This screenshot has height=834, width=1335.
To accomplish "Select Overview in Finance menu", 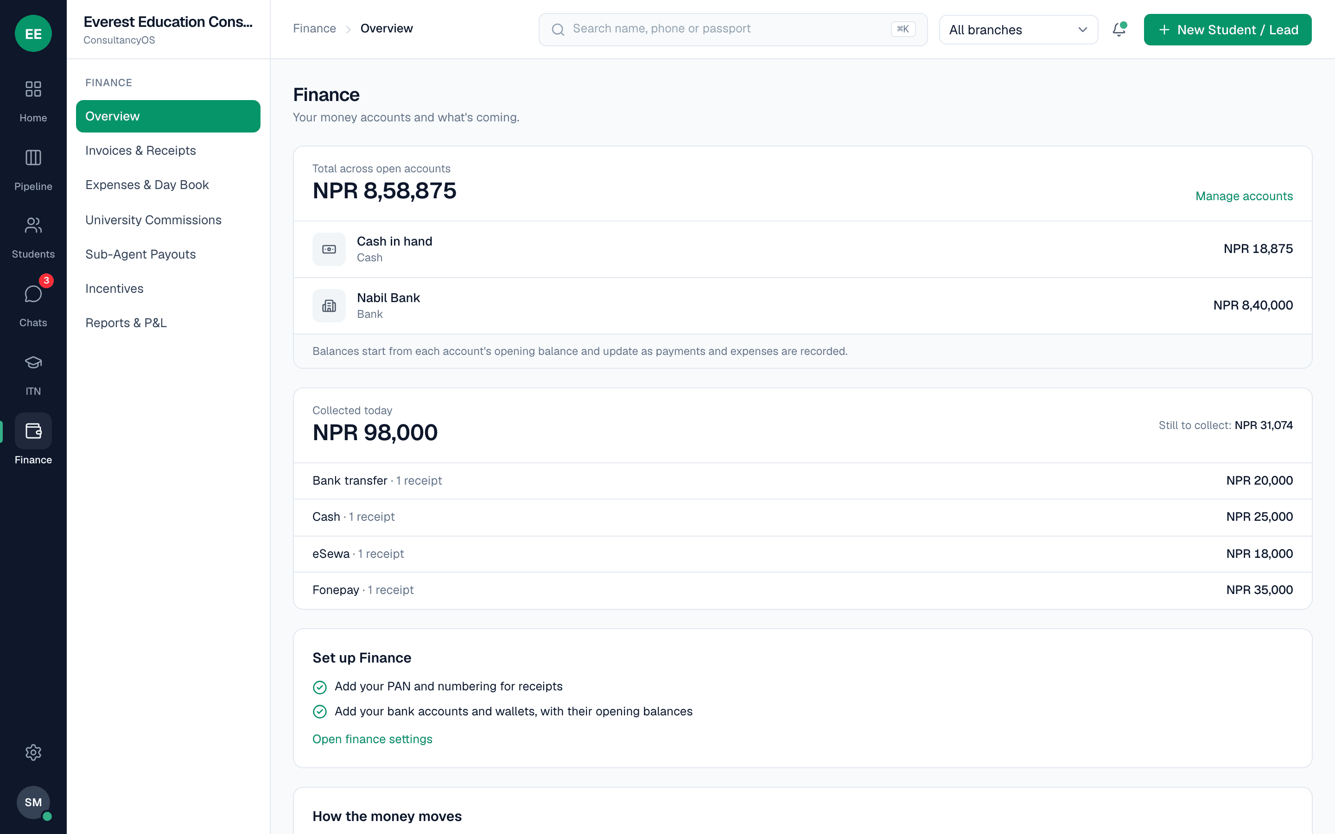I will tap(168, 116).
